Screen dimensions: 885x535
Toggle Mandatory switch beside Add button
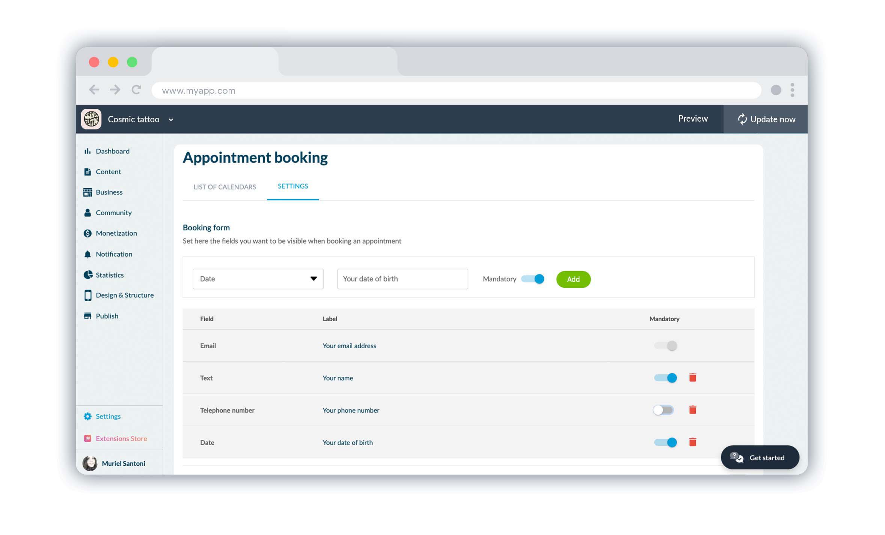click(533, 279)
